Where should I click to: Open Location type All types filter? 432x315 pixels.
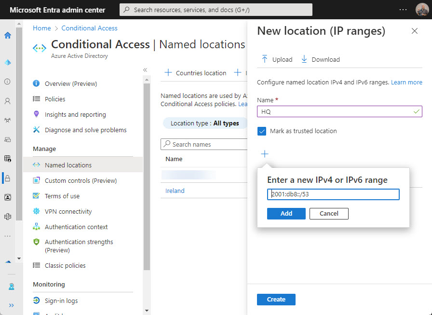coord(205,123)
